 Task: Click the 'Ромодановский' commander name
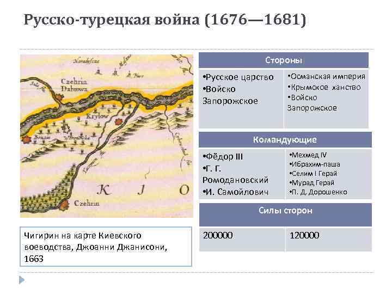tap(235, 180)
